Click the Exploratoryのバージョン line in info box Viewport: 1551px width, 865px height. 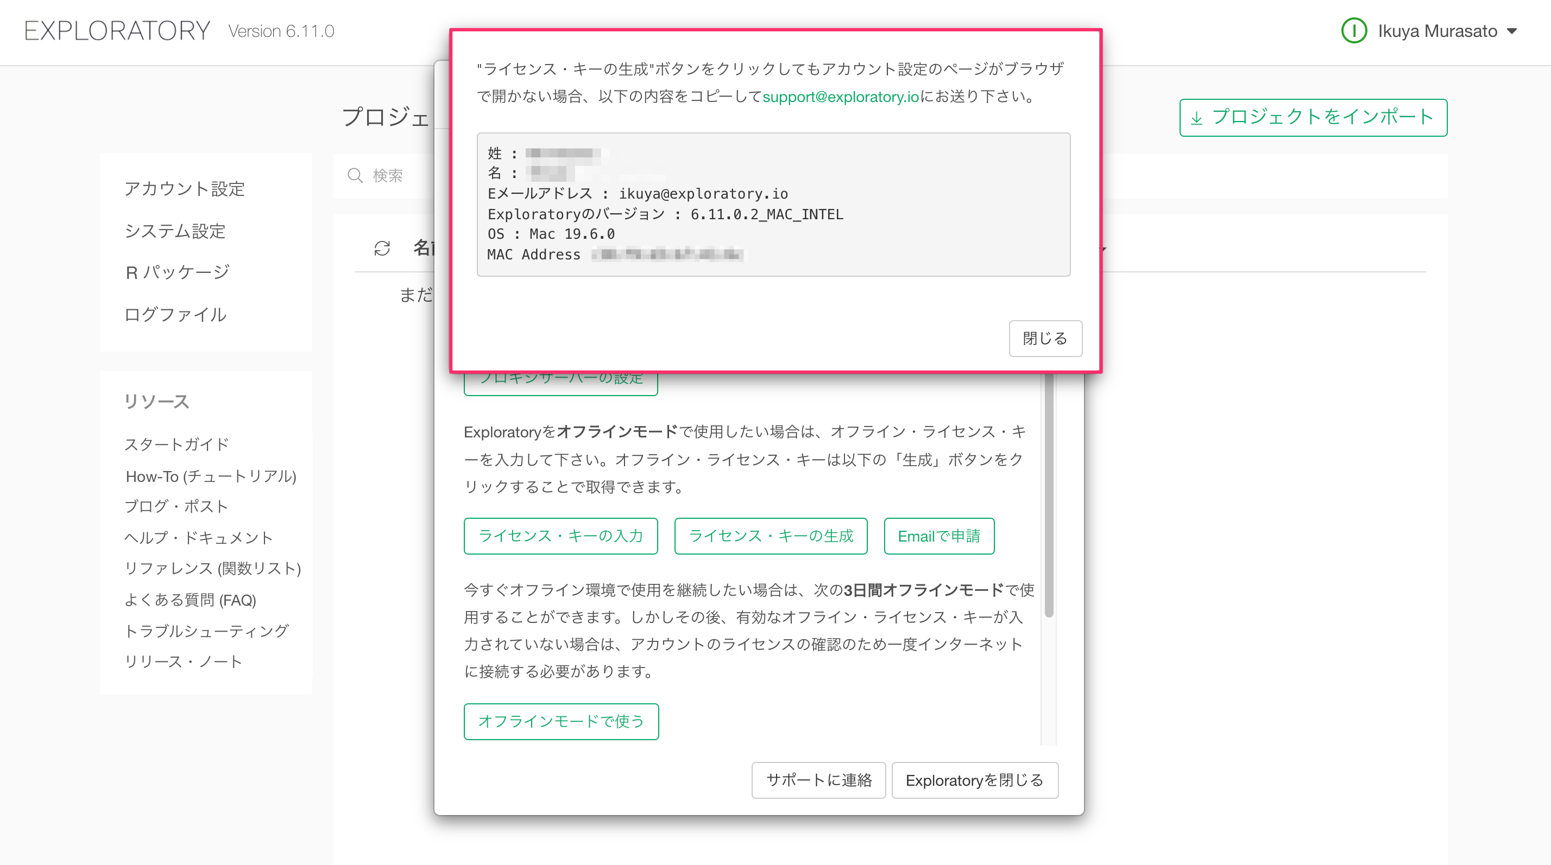(665, 214)
